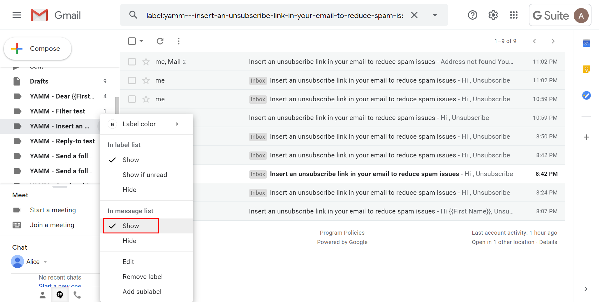Expand the search options dropdown arrow
The height and width of the screenshot is (302, 599).
pyautogui.click(x=435, y=15)
